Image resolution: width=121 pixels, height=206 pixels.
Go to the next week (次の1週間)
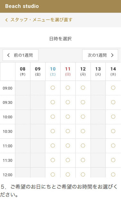[100, 55]
